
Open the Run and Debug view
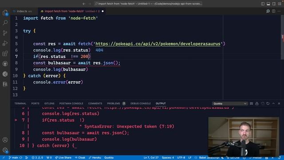point(5,43)
